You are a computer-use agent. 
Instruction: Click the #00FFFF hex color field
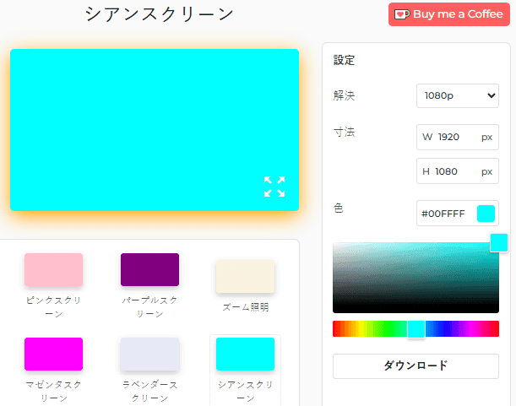click(445, 214)
